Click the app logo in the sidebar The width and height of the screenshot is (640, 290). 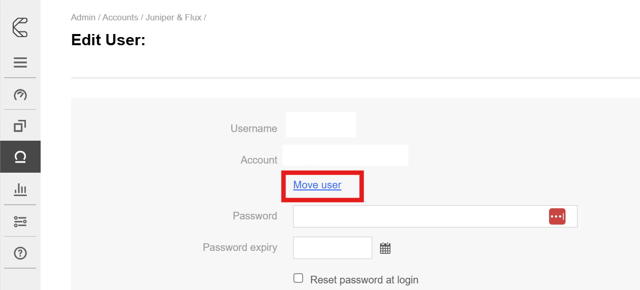(x=20, y=27)
